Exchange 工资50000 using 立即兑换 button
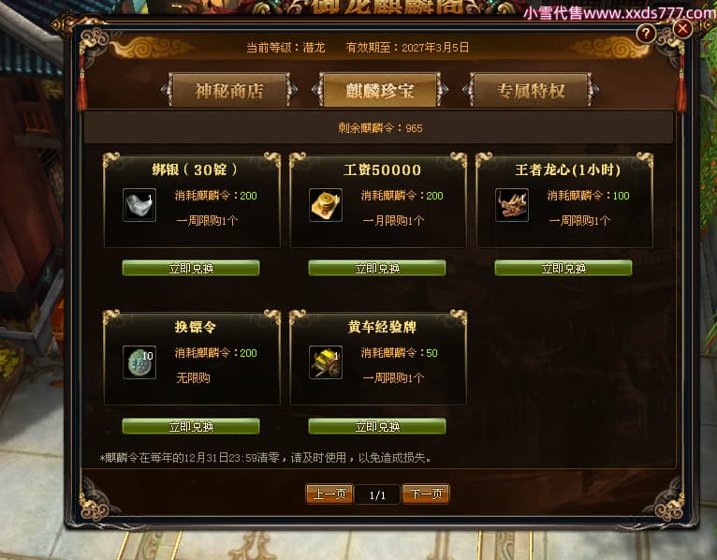This screenshot has height=560, width=717. [x=377, y=268]
